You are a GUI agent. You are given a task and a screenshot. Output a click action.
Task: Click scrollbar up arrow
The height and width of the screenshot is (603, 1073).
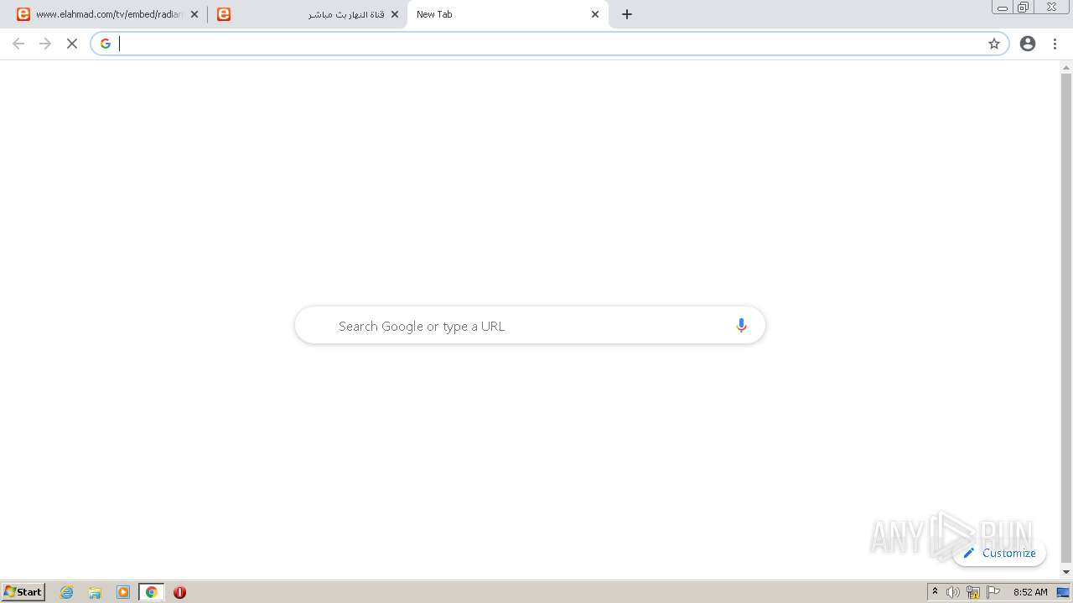(1066, 66)
